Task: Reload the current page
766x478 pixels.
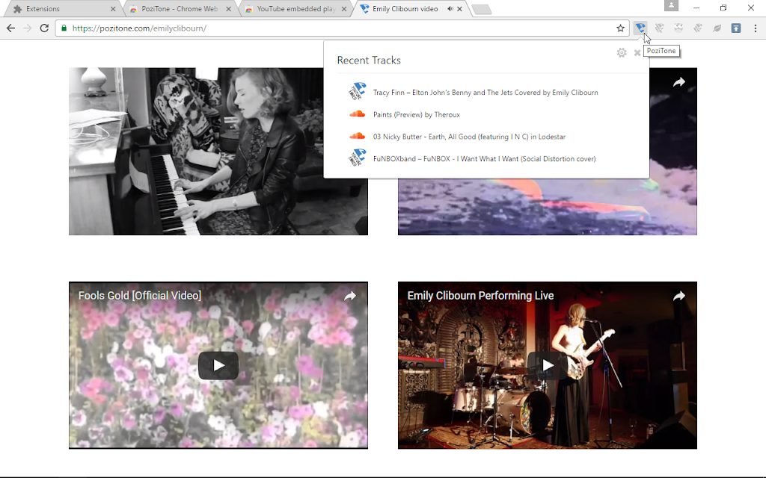Action: (x=44, y=28)
